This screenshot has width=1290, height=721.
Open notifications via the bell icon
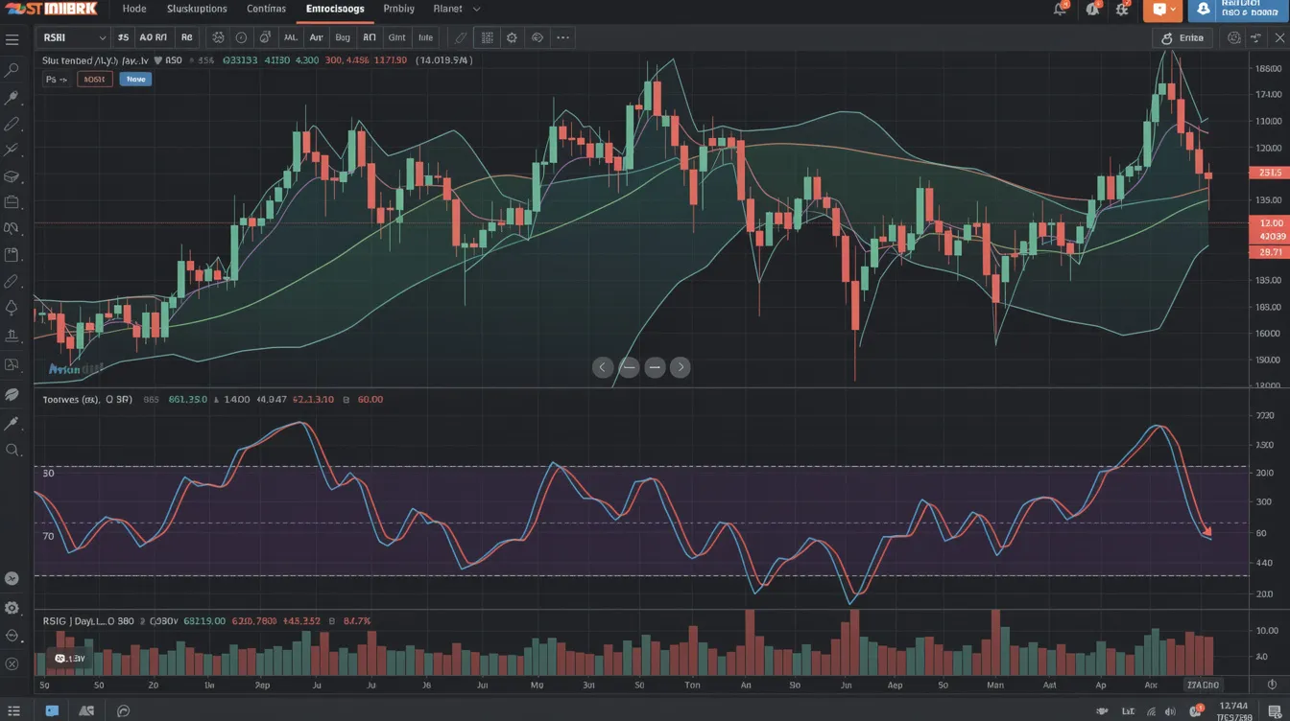click(x=1059, y=10)
